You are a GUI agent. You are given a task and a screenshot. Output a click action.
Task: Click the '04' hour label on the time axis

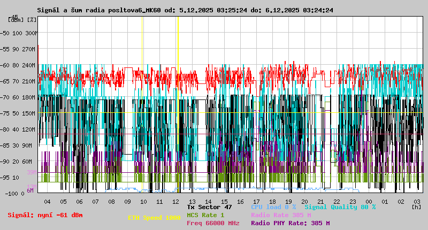pyautogui.click(x=47, y=201)
